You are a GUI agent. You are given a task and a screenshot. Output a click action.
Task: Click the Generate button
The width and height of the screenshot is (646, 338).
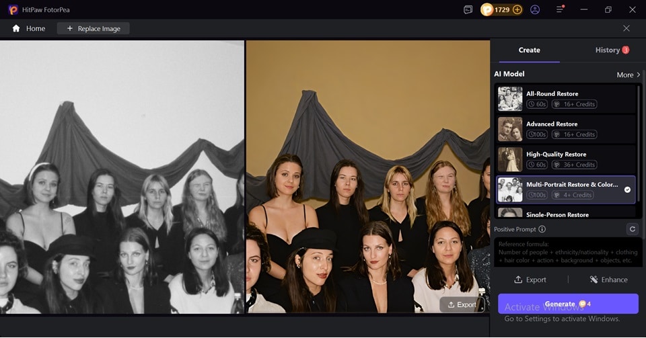pyautogui.click(x=568, y=304)
